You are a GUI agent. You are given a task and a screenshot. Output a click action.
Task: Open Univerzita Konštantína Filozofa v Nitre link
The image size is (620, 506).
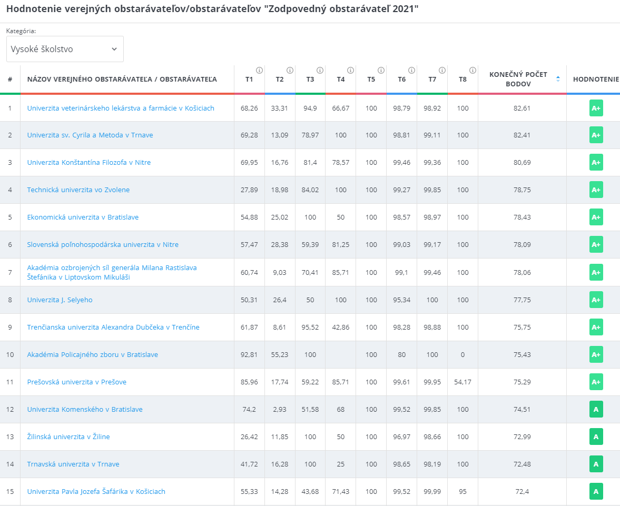click(x=88, y=162)
